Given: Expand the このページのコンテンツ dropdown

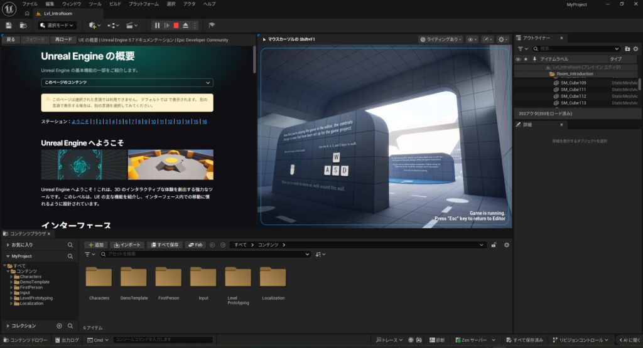Looking at the screenshot, I should tap(127, 83).
